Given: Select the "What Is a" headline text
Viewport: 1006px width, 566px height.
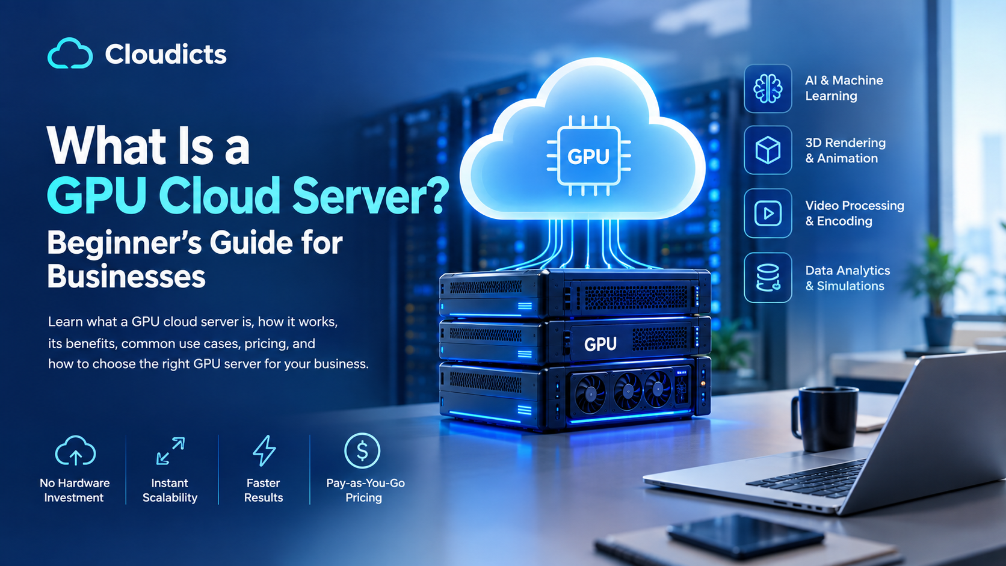Looking at the screenshot, I should click(x=148, y=146).
